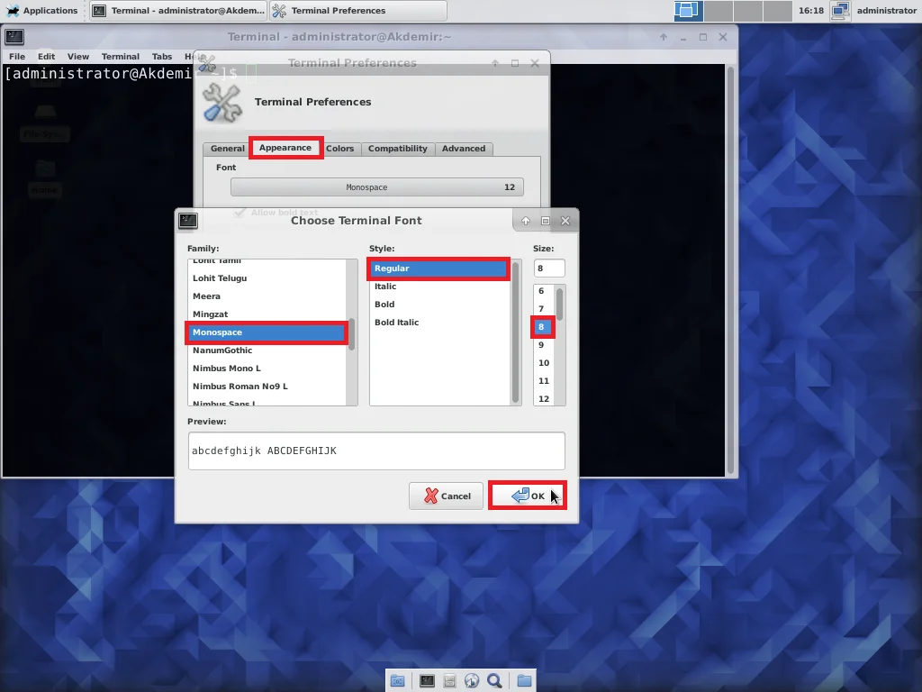The image size is (922, 692).
Task: Switch to the fourth workspace in the pager
Action: [777, 11]
